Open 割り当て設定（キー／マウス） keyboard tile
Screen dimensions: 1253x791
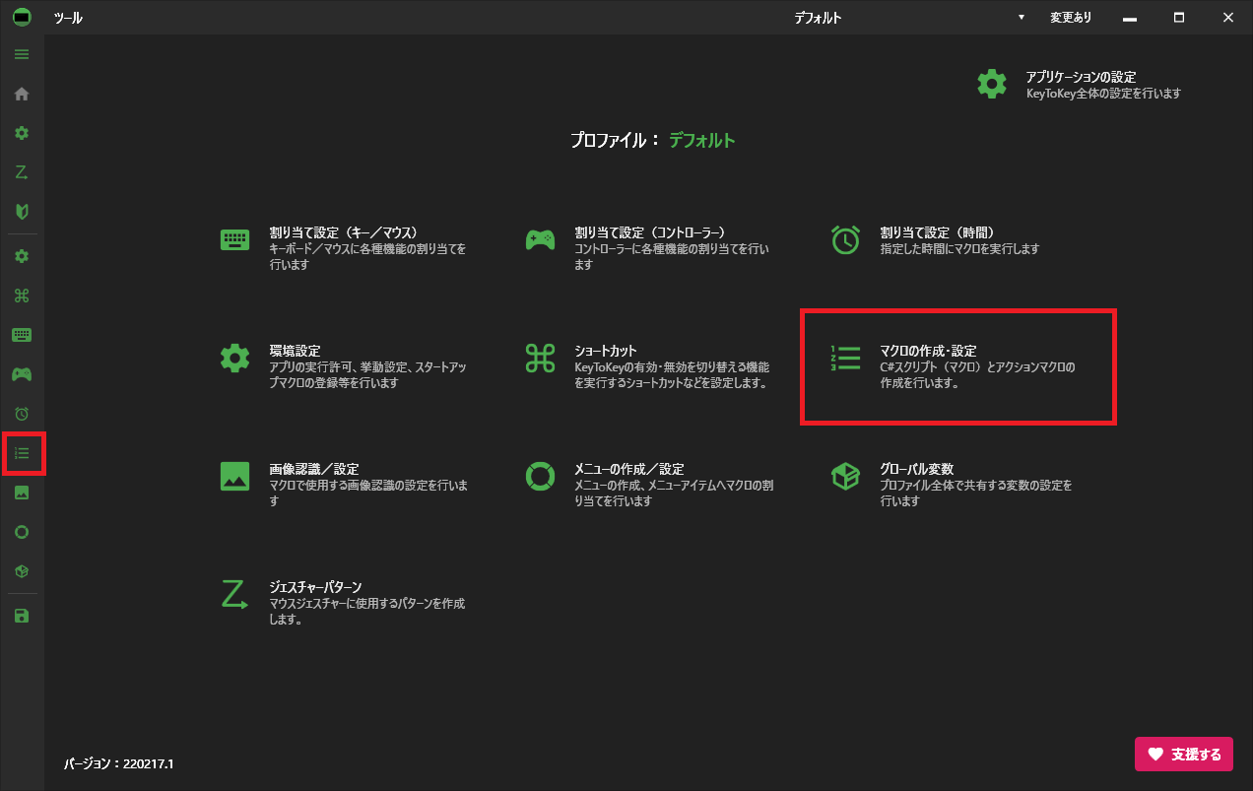344,248
